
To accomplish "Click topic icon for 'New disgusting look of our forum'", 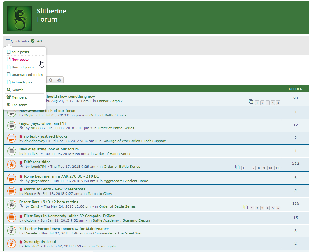I will point(12,151).
